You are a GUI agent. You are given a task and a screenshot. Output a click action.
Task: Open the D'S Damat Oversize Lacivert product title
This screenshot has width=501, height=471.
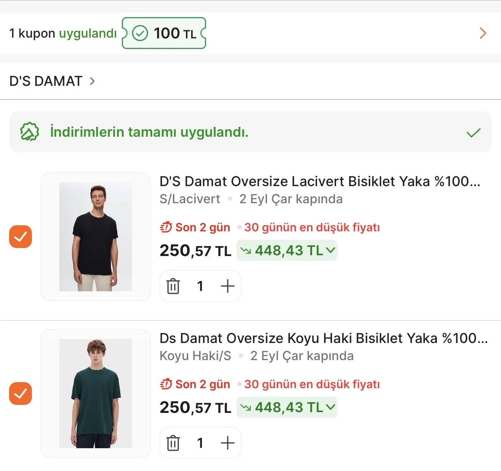point(320,181)
